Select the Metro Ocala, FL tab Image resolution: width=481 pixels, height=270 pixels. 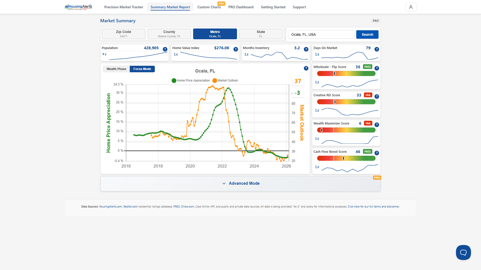point(215,34)
